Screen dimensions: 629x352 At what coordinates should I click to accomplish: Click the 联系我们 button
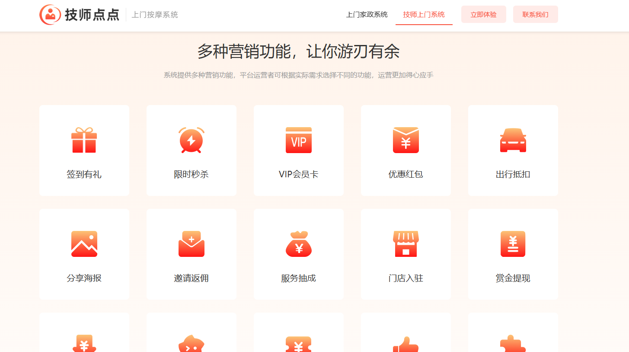[535, 15]
